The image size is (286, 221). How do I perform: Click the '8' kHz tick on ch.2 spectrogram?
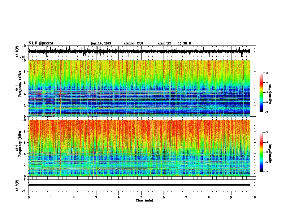pos(25,131)
